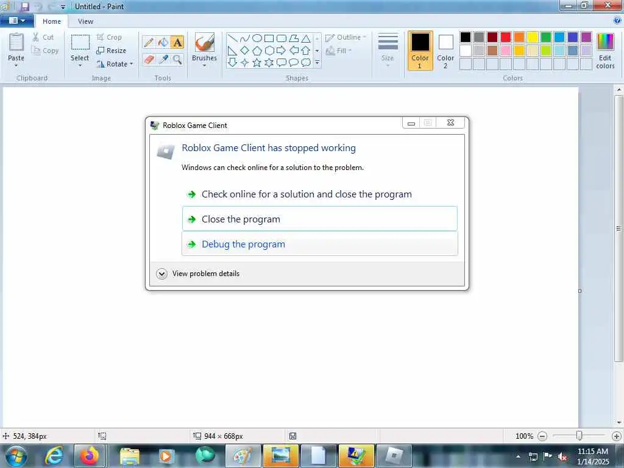Click the Paint Help question mark icon
This screenshot has height=468, width=624.
[617, 21]
